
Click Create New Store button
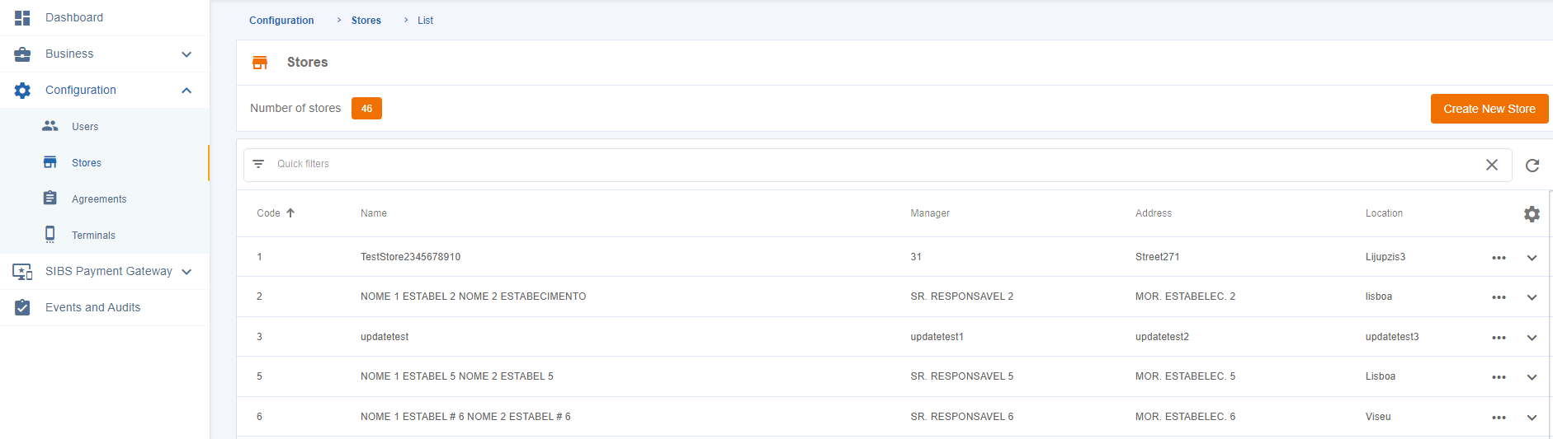click(x=1489, y=109)
